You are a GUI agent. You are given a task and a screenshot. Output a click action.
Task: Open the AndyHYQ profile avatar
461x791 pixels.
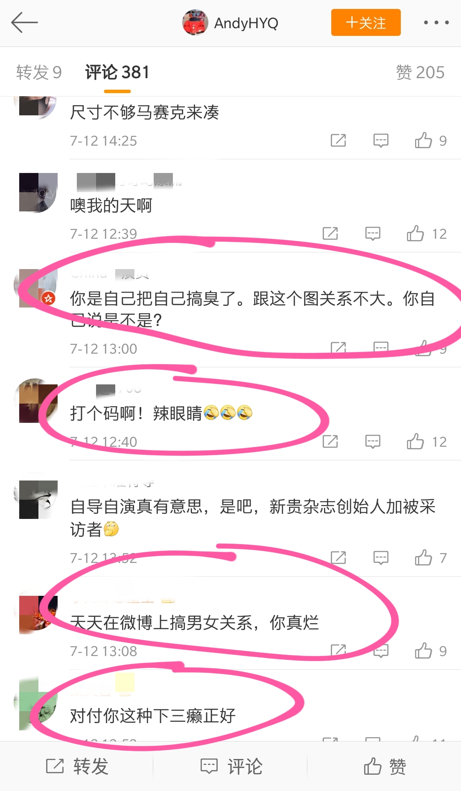(x=195, y=23)
